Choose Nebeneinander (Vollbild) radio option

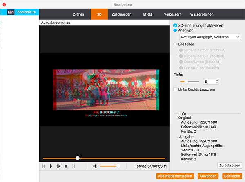[x=181, y=56]
